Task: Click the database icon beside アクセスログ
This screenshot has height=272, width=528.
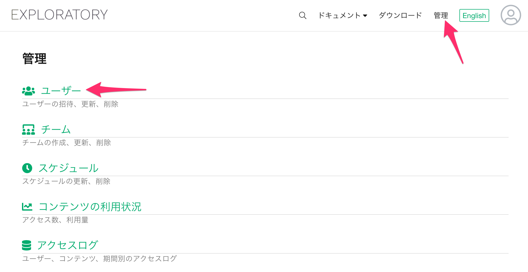Action: [x=27, y=245]
